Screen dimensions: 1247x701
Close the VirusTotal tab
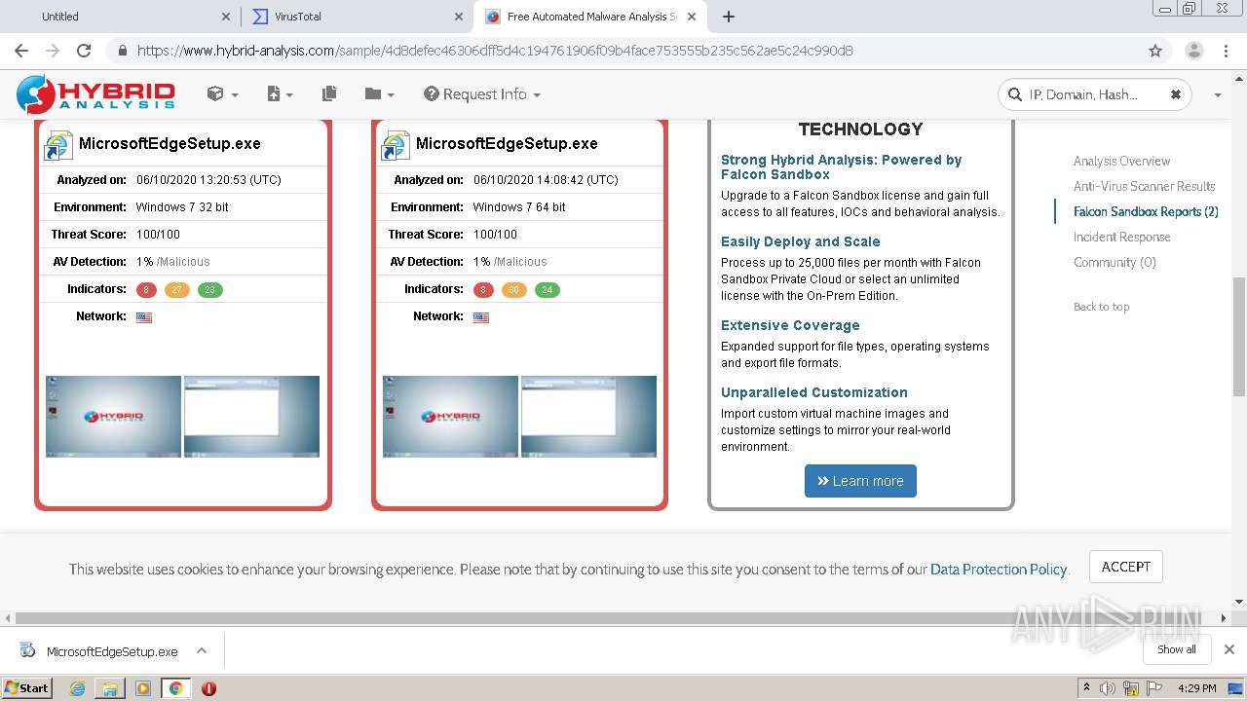pyautogui.click(x=459, y=17)
